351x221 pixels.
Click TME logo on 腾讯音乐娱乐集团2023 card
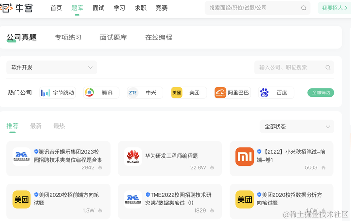(x=21, y=156)
